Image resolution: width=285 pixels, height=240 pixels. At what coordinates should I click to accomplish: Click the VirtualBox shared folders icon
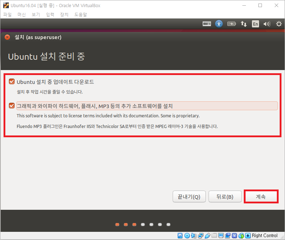(214, 235)
